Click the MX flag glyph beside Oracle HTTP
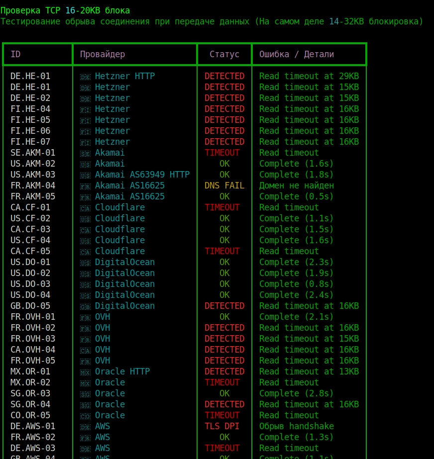 (85, 372)
